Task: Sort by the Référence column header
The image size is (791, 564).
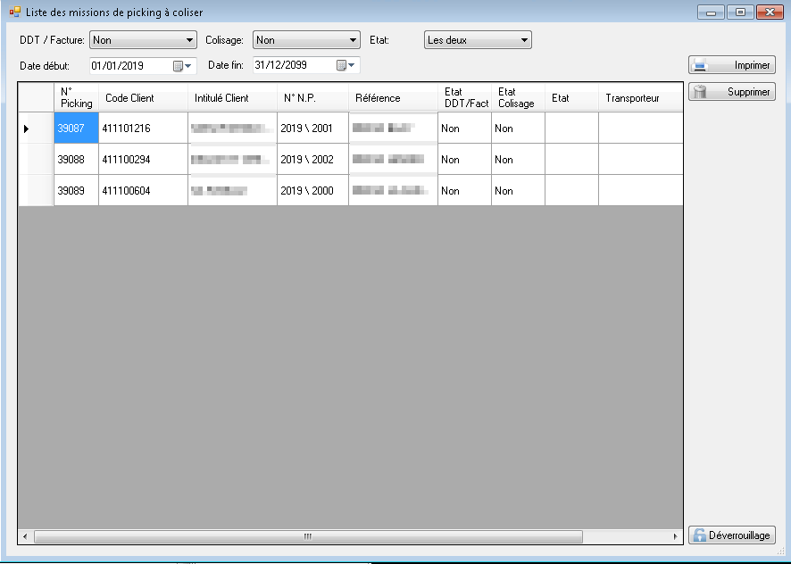Action: coord(393,97)
